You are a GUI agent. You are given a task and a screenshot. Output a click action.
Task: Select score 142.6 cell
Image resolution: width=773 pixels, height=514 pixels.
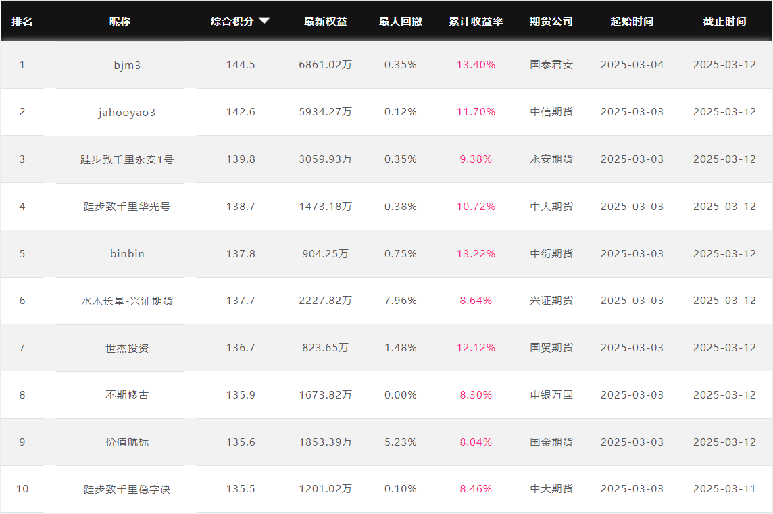coord(241,112)
